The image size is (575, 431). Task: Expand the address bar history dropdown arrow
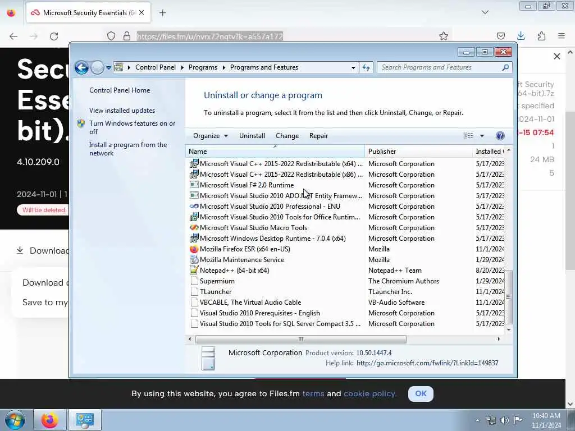353,67
